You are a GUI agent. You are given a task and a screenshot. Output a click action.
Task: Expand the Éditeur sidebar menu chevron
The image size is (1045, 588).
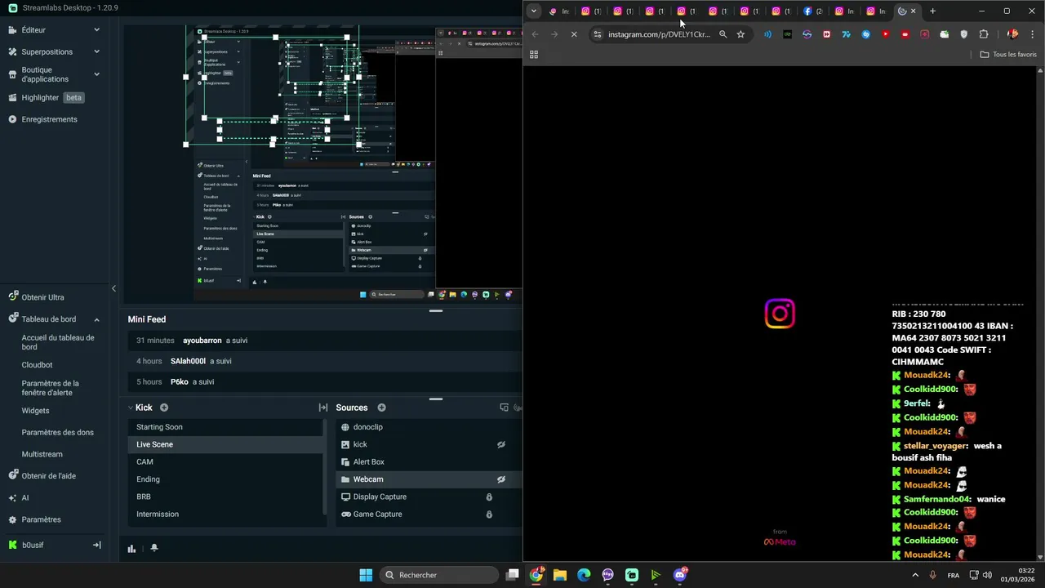click(x=96, y=30)
